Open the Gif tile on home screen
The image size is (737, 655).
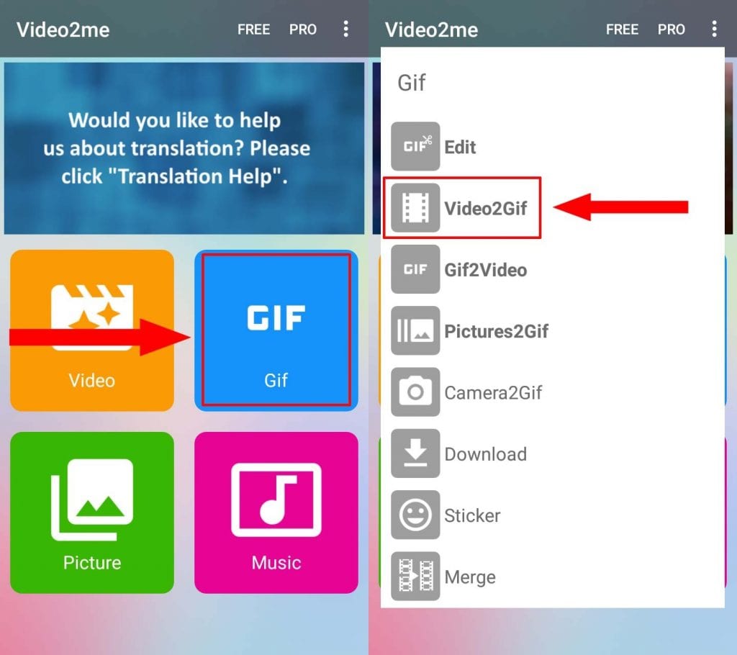(276, 330)
